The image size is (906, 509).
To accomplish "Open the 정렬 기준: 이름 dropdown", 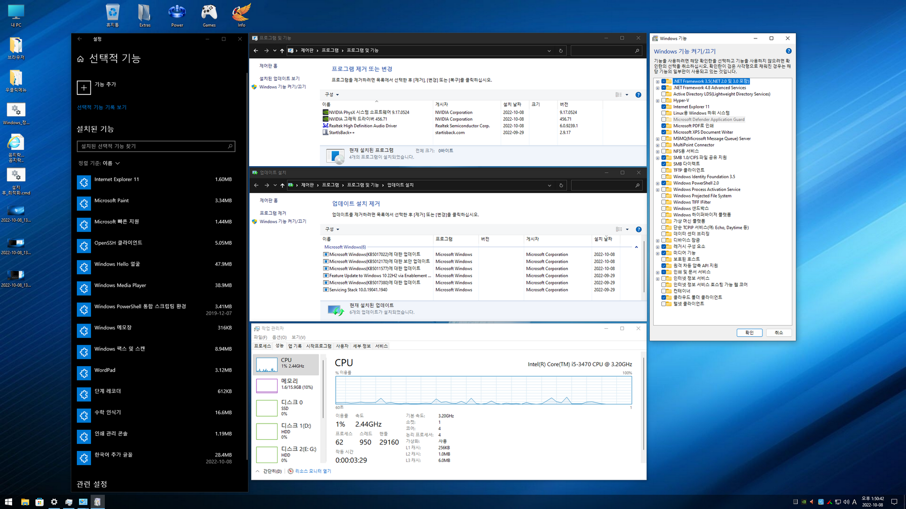I will point(99,163).
